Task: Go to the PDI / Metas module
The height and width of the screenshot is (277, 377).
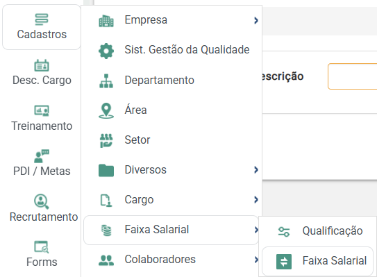Action: tap(42, 164)
